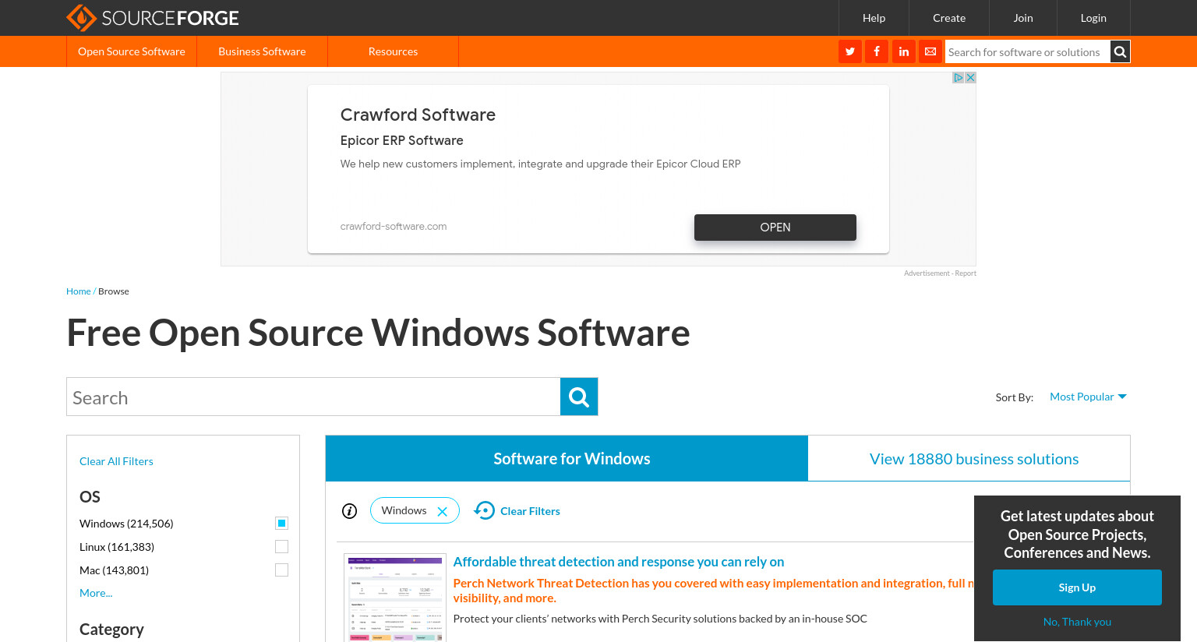Open the Open Source Software menu
Image resolution: width=1197 pixels, height=642 pixels.
tap(132, 51)
